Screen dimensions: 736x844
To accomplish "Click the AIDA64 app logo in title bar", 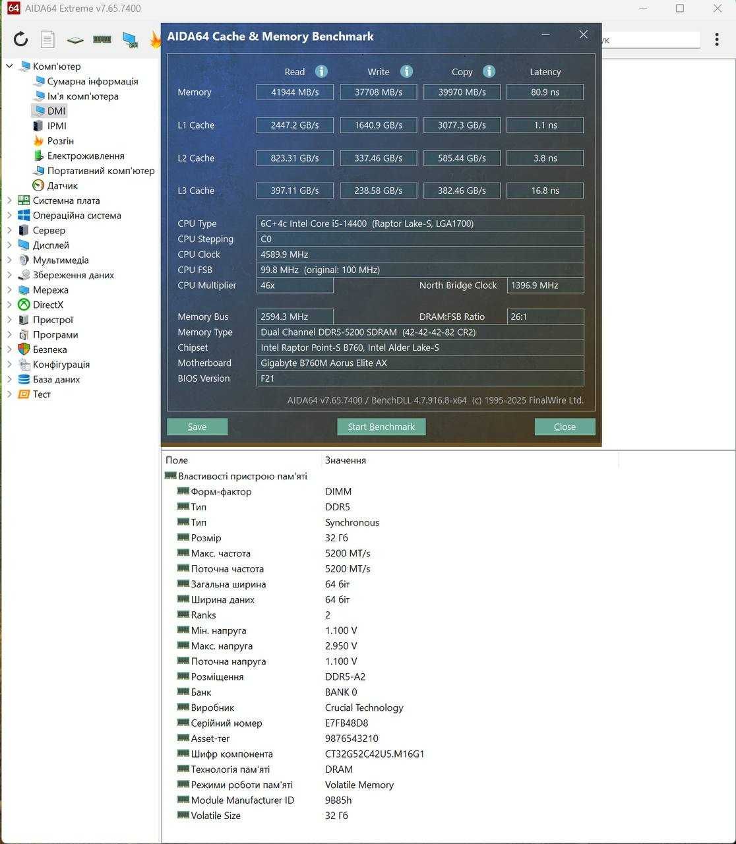I will coord(13,8).
